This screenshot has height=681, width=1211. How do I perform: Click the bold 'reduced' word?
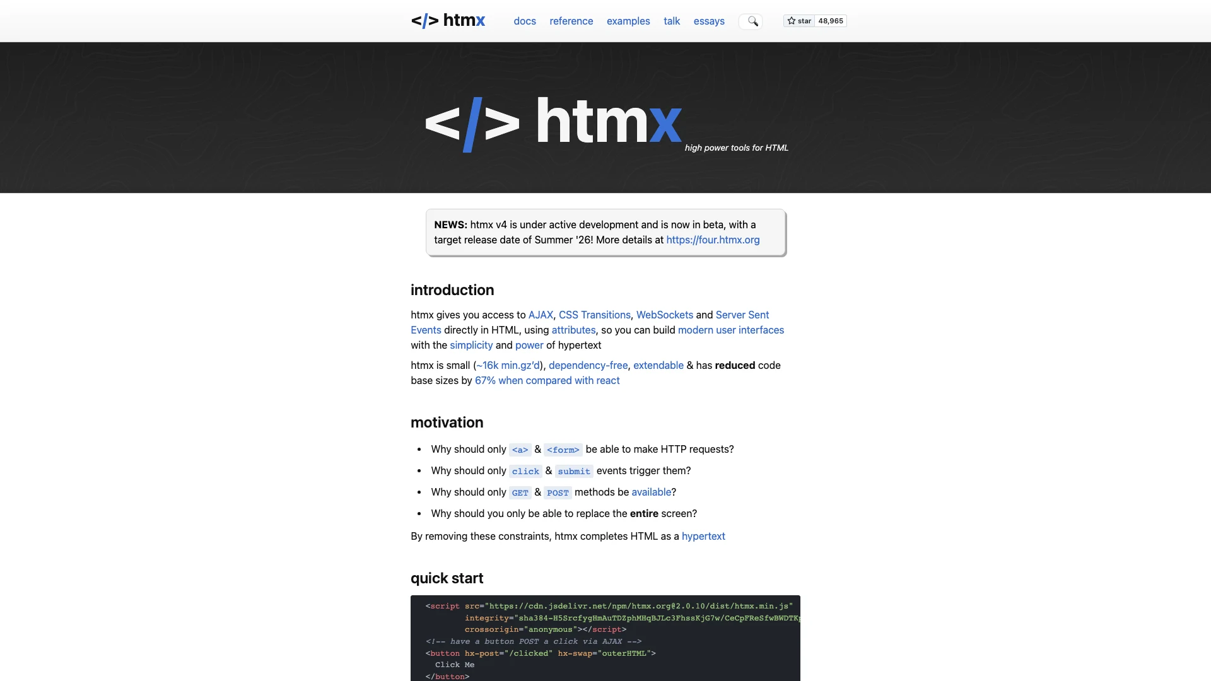click(x=735, y=365)
